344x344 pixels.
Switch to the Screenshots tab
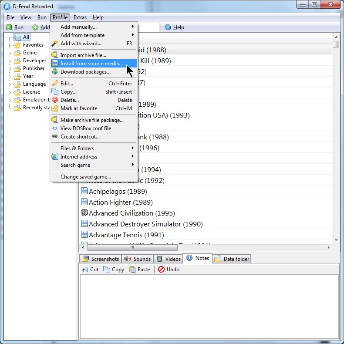[x=100, y=259]
